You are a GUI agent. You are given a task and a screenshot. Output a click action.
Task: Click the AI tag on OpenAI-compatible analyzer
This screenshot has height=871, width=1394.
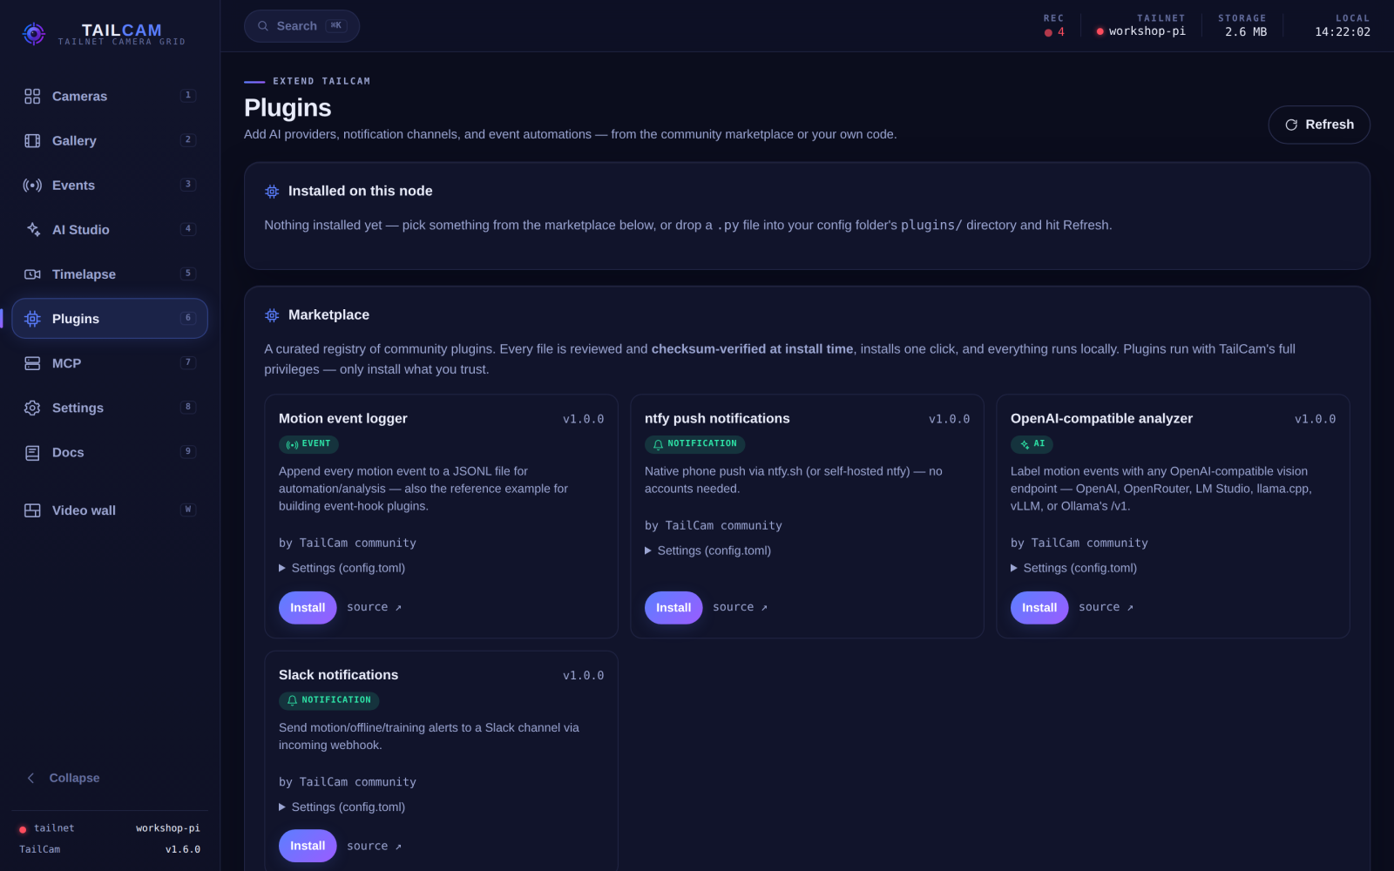[x=1032, y=444]
